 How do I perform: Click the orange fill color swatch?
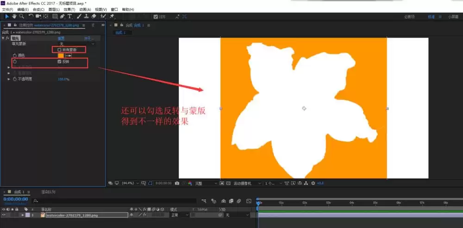[61, 55]
